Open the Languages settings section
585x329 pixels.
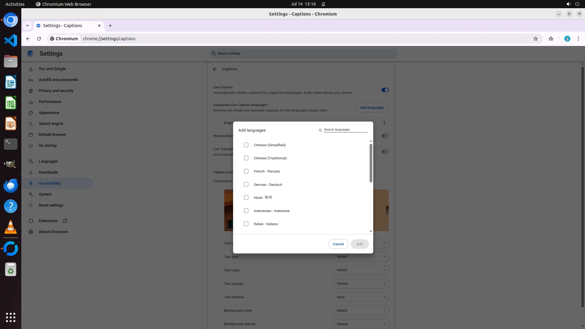48,161
